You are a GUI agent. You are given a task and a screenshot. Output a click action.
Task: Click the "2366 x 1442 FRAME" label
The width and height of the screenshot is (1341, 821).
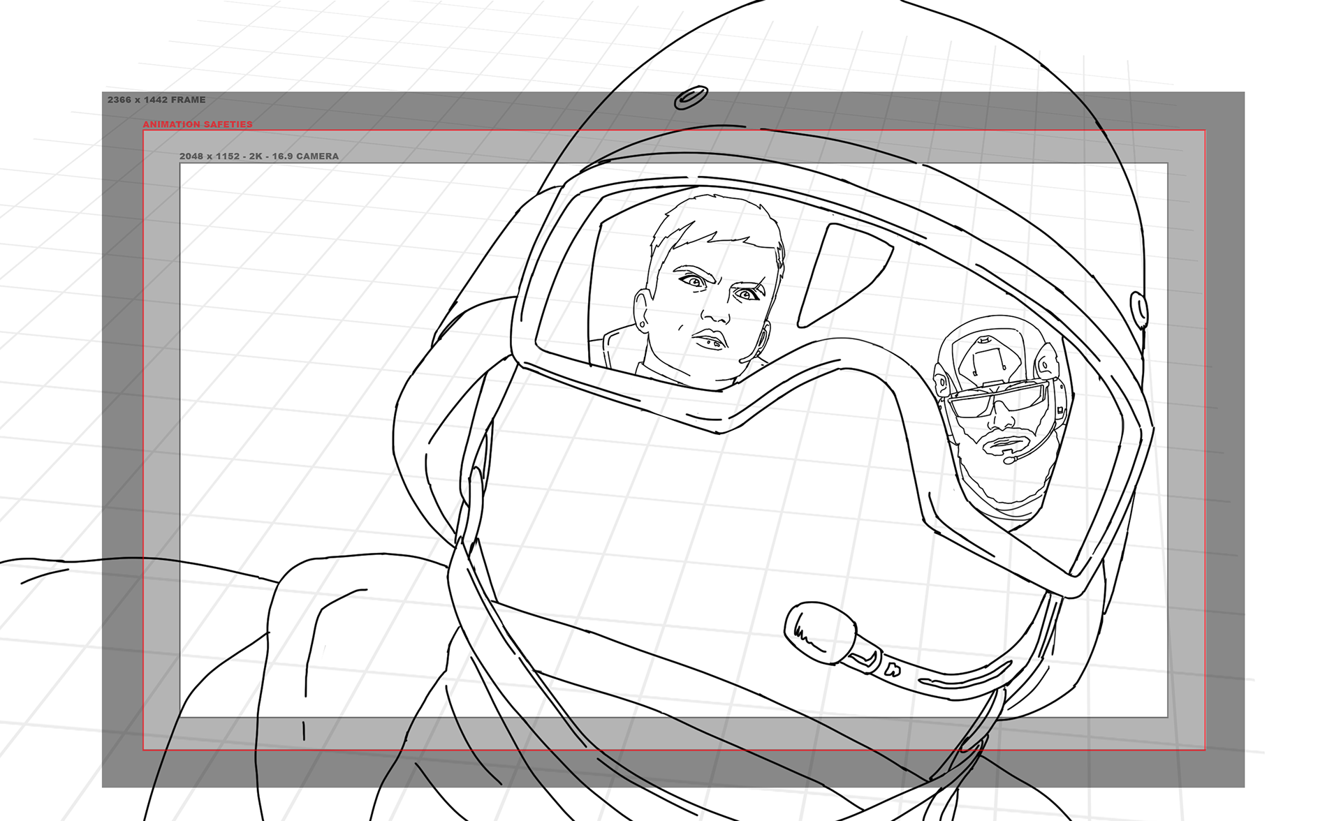(x=156, y=100)
